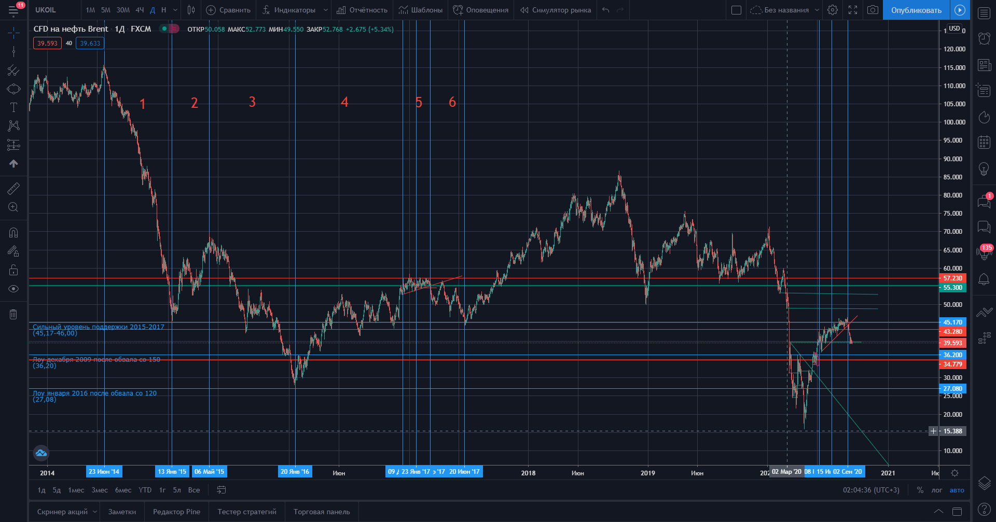The image size is (996, 522).
Task: Open the alarm clock alerts panel
Action: 984,38
